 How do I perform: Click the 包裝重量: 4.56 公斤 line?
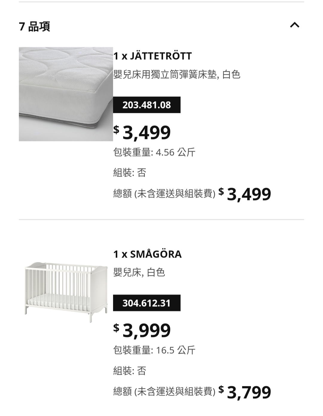(x=154, y=152)
